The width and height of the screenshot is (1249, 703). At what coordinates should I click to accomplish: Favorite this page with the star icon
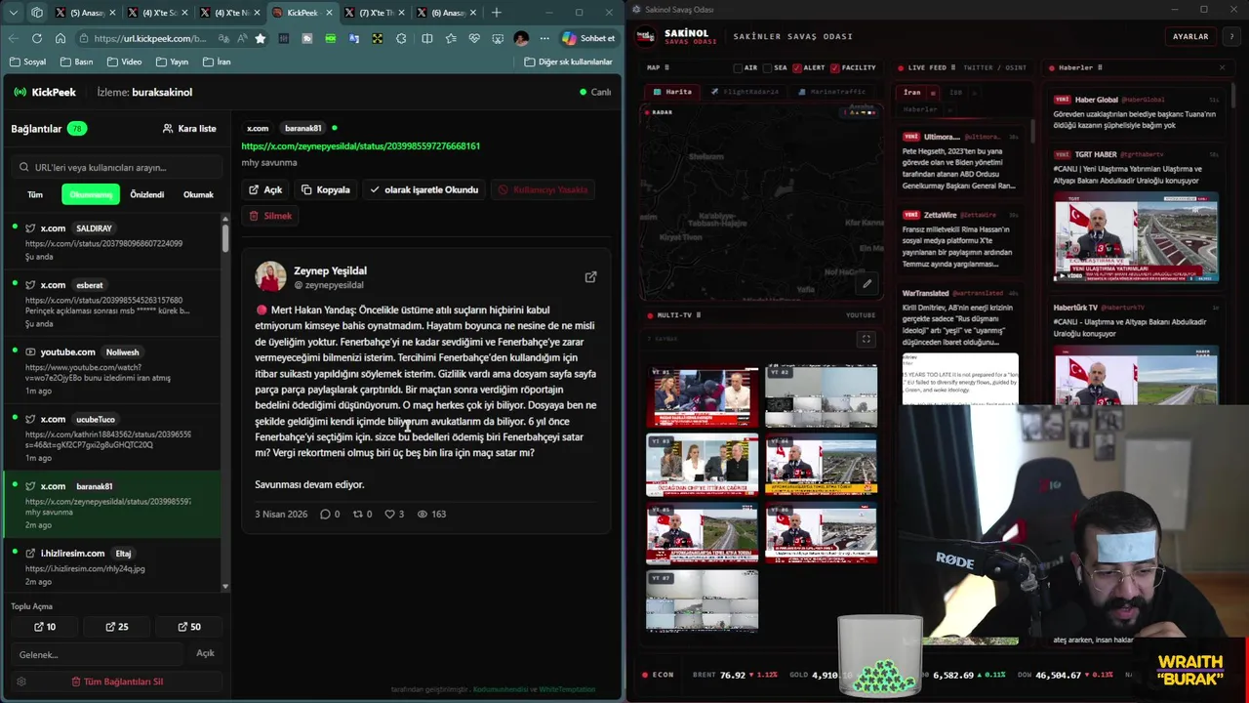(260, 38)
